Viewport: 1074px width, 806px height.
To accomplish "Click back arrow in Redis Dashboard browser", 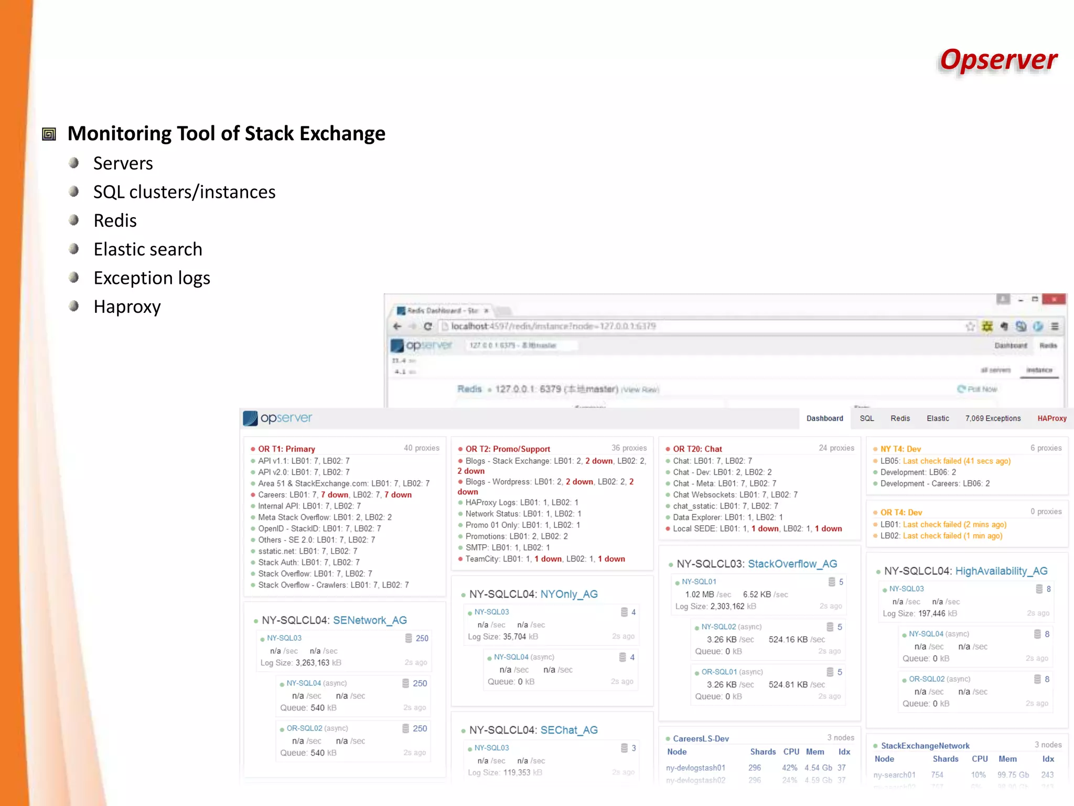I will coord(397,326).
